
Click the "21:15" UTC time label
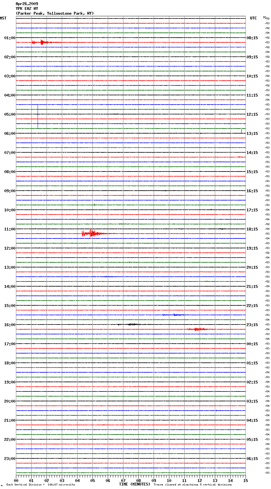[x=252, y=287]
